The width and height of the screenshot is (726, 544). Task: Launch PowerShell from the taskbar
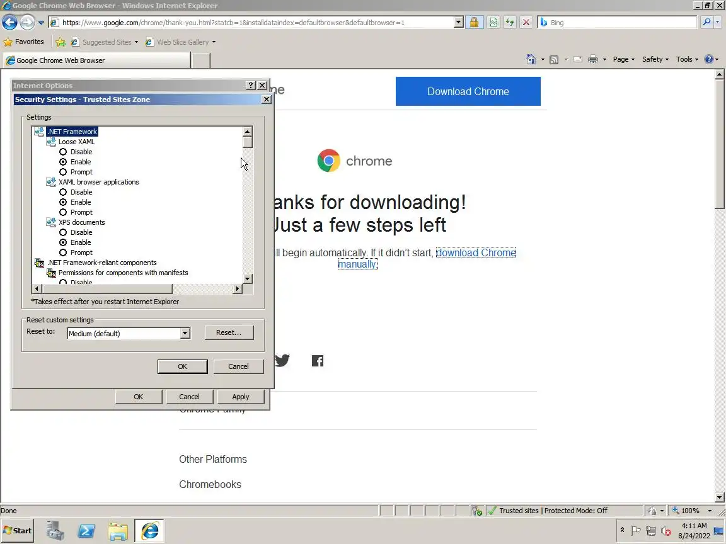click(x=86, y=531)
